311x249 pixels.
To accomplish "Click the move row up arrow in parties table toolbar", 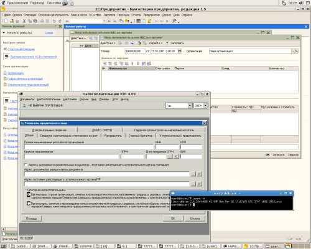I will click(132, 63).
